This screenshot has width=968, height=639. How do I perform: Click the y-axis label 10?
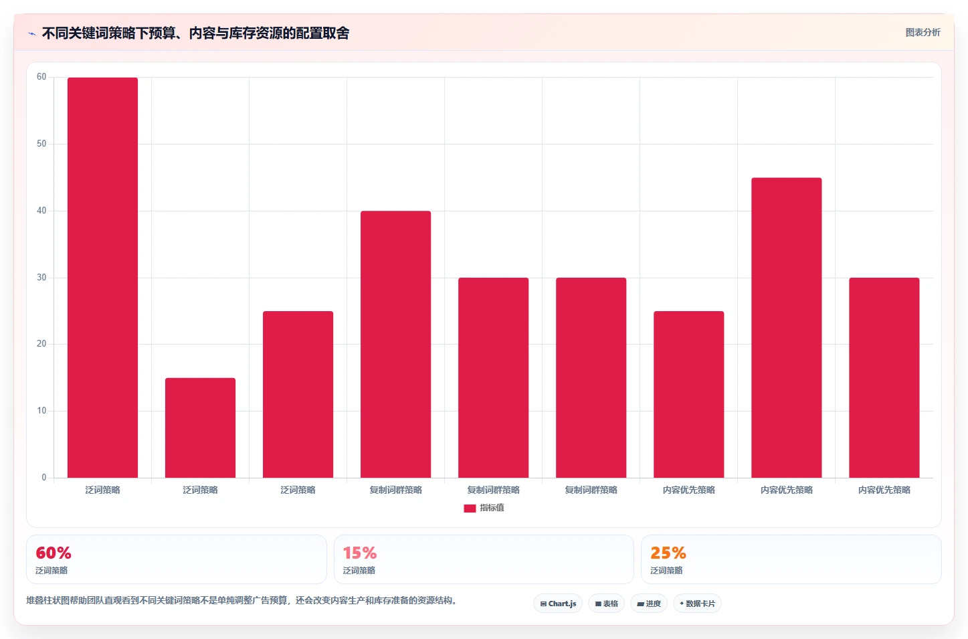(x=41, y=411)
